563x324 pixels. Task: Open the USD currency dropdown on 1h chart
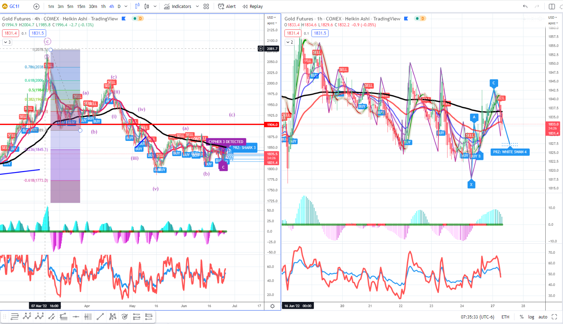[553, 17]
